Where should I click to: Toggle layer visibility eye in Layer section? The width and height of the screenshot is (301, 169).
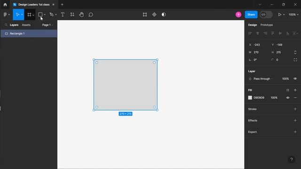point(295,79)
